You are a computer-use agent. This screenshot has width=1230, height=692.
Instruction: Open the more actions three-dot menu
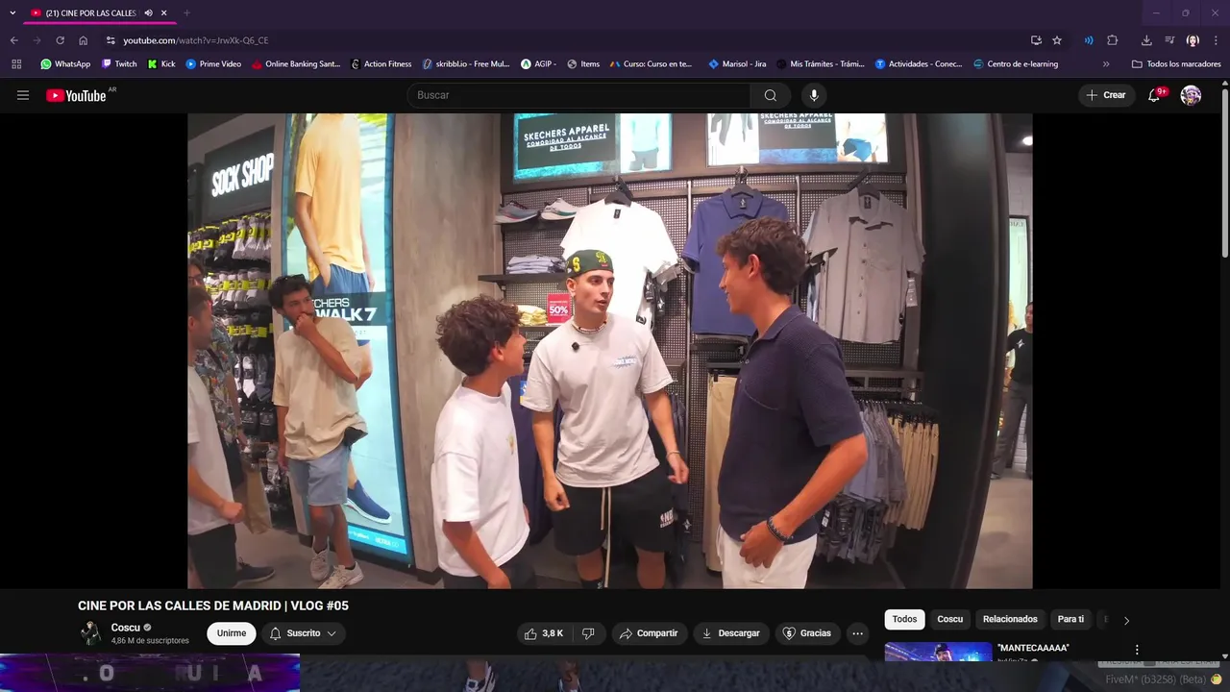point(857,633)
